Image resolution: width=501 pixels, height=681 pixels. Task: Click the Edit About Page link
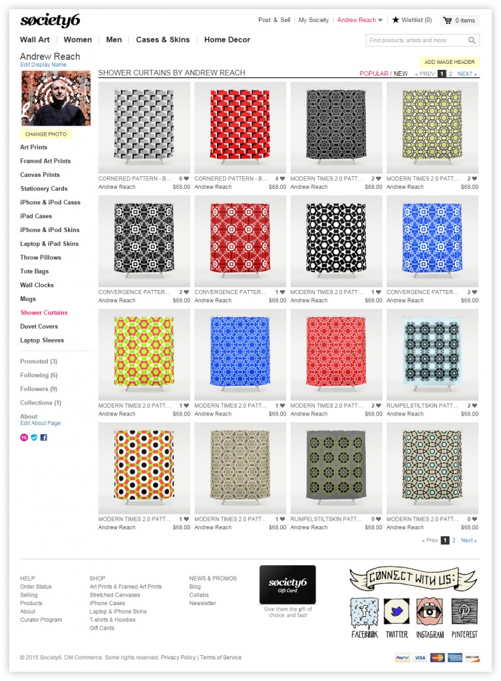(41, 423)
